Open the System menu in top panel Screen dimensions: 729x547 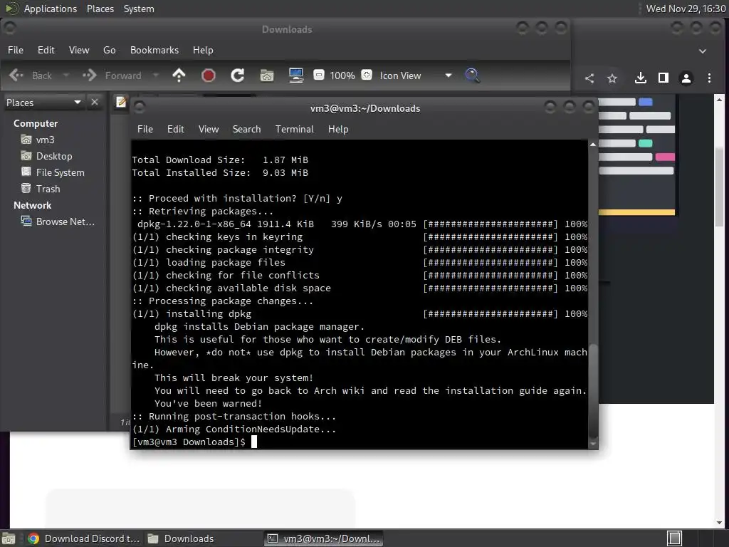139,9
